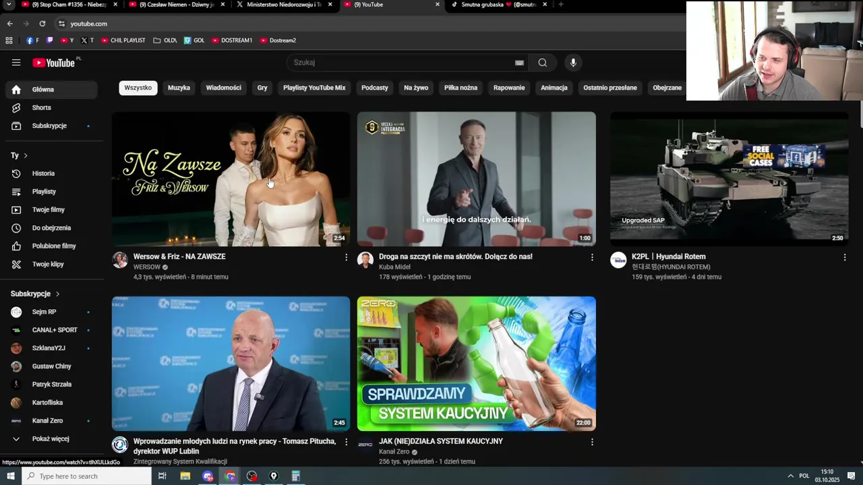Image resolution: width=863 pixels, height=485 pixels.
Task: Select the Podcasty filter chip
Action: [375, 88]
